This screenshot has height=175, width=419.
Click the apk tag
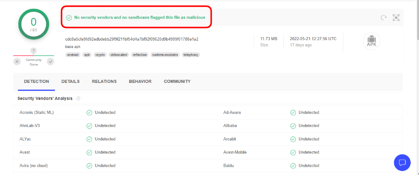[87, 55]
